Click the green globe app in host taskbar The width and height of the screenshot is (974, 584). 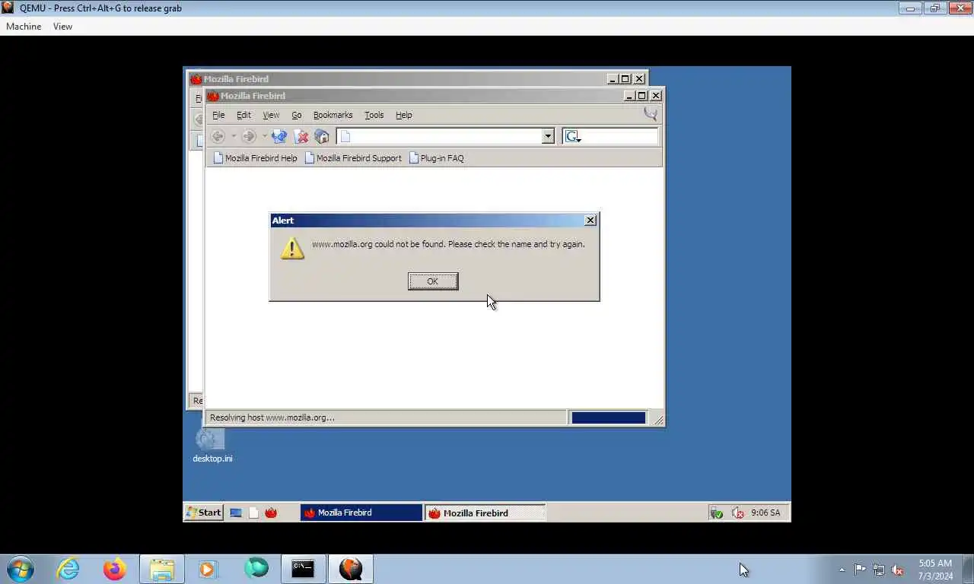click(256, 569)
